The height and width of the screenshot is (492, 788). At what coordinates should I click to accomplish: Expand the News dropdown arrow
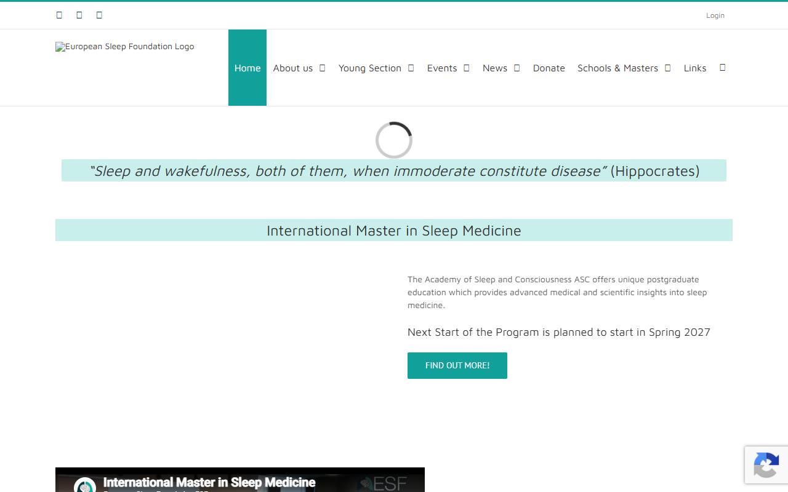click(517, 68)
